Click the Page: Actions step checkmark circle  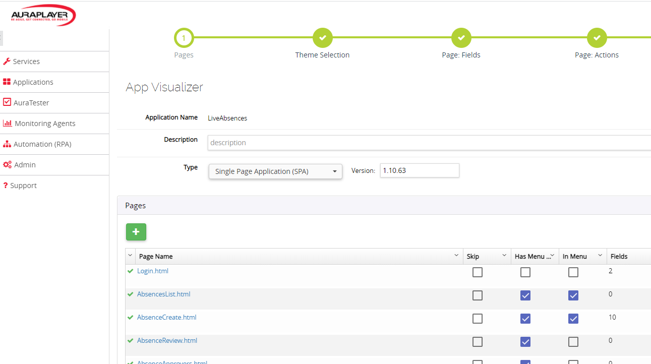pyautogui.click(x=597, y=38)
